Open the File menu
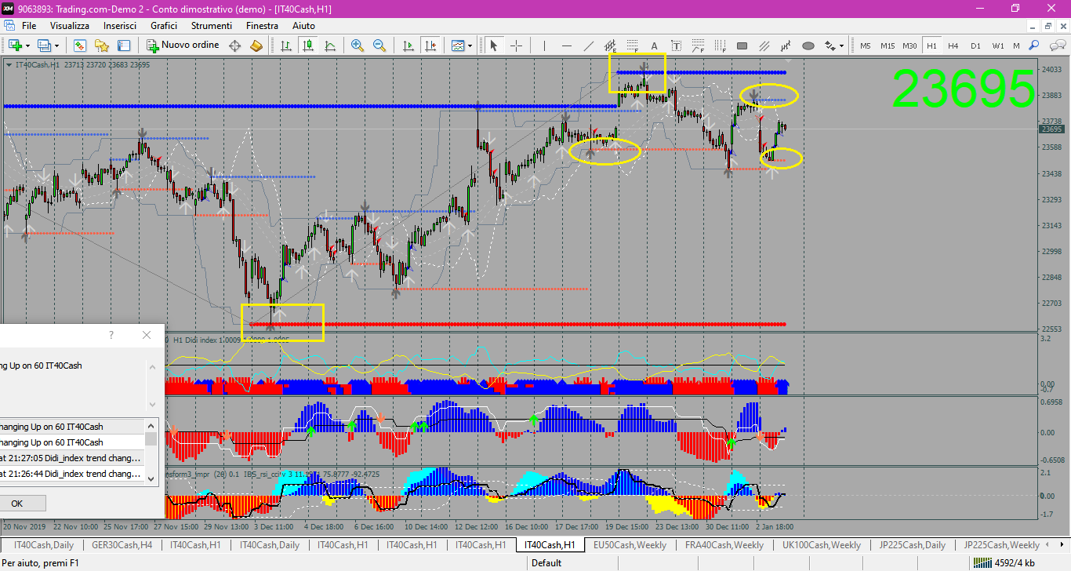1071x571 pixels. click(29, 26)
